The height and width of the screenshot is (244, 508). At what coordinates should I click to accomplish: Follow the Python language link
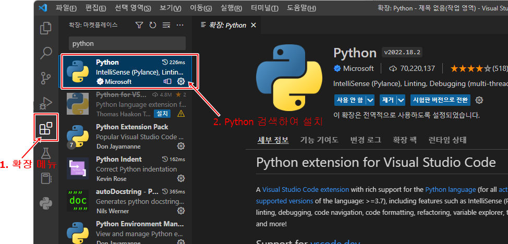[450, 190]
